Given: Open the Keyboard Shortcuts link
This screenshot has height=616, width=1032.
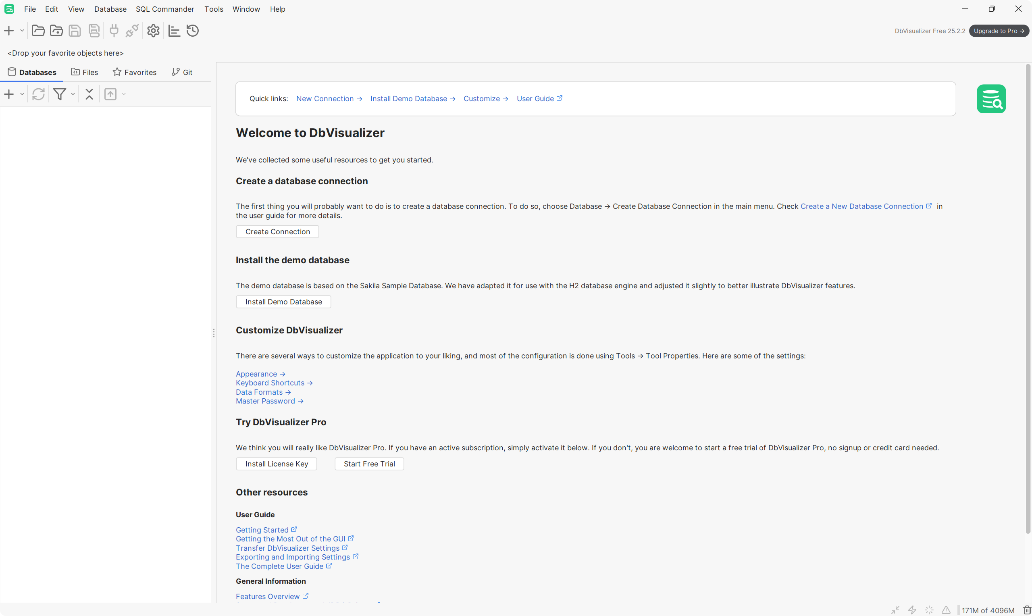Looking at the screenshot, I should [x=274, y=383].
